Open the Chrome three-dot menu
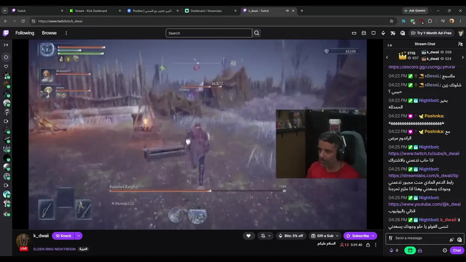The image size is (466, 262). [461, 21]
